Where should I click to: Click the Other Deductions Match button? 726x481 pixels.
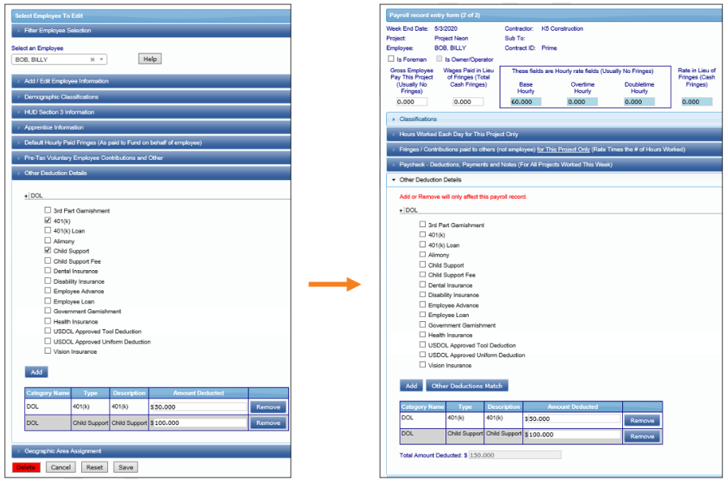(x=466, y=385)
